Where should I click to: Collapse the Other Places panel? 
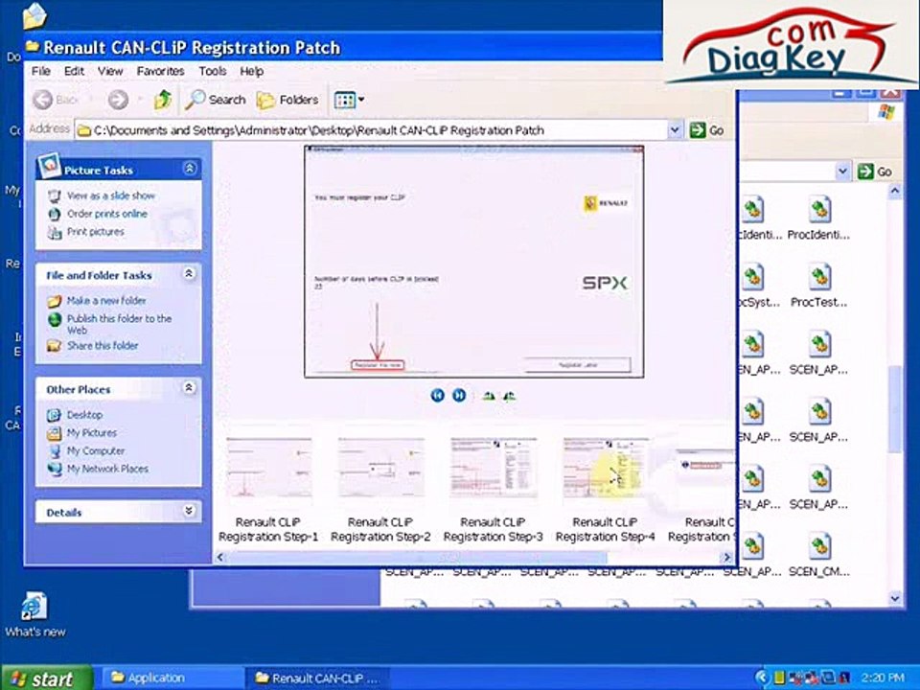tap(189, 388)
